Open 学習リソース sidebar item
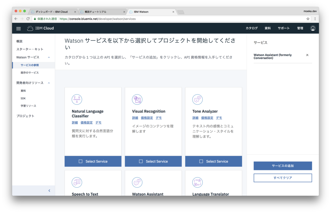Screen dimensions: 331x213 pyautogui.click(x=28, y=106)
